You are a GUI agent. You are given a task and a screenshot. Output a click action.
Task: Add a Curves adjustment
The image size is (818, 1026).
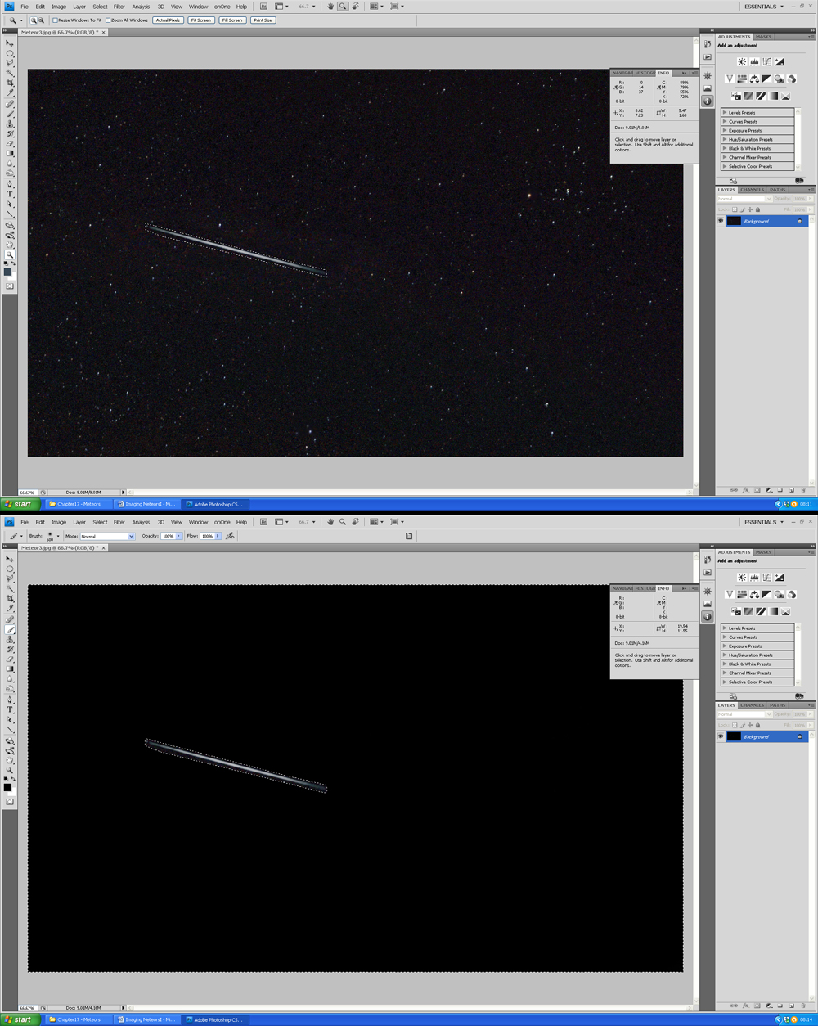[x=766, y=61]
